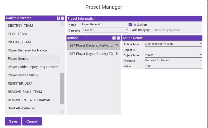Open the Category dropdown showing PLAYERS
Screen dimensions: 208x128
tap(105, 30)
